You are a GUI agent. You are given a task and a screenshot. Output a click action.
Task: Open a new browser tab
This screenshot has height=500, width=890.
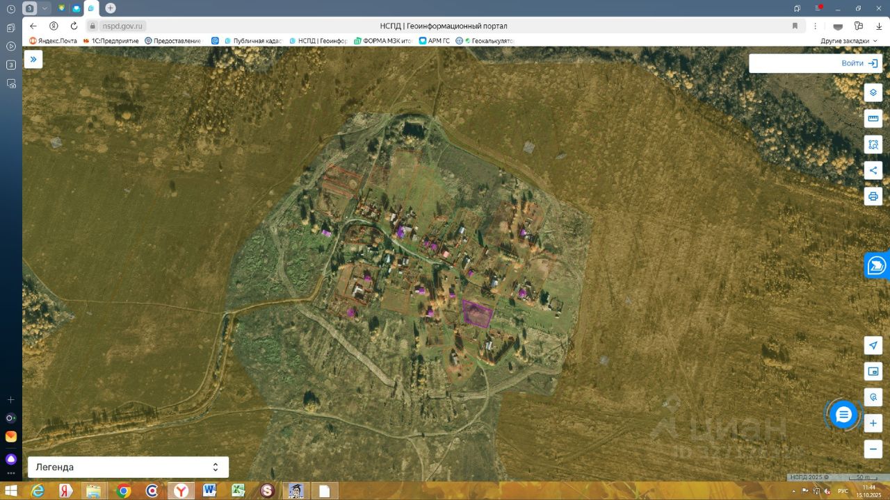(x=111, y=8)
